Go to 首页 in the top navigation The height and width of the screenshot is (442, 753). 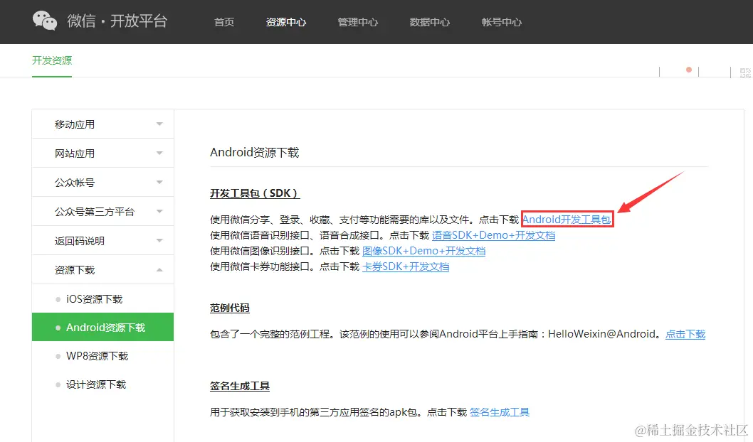(x=224, y=22)
